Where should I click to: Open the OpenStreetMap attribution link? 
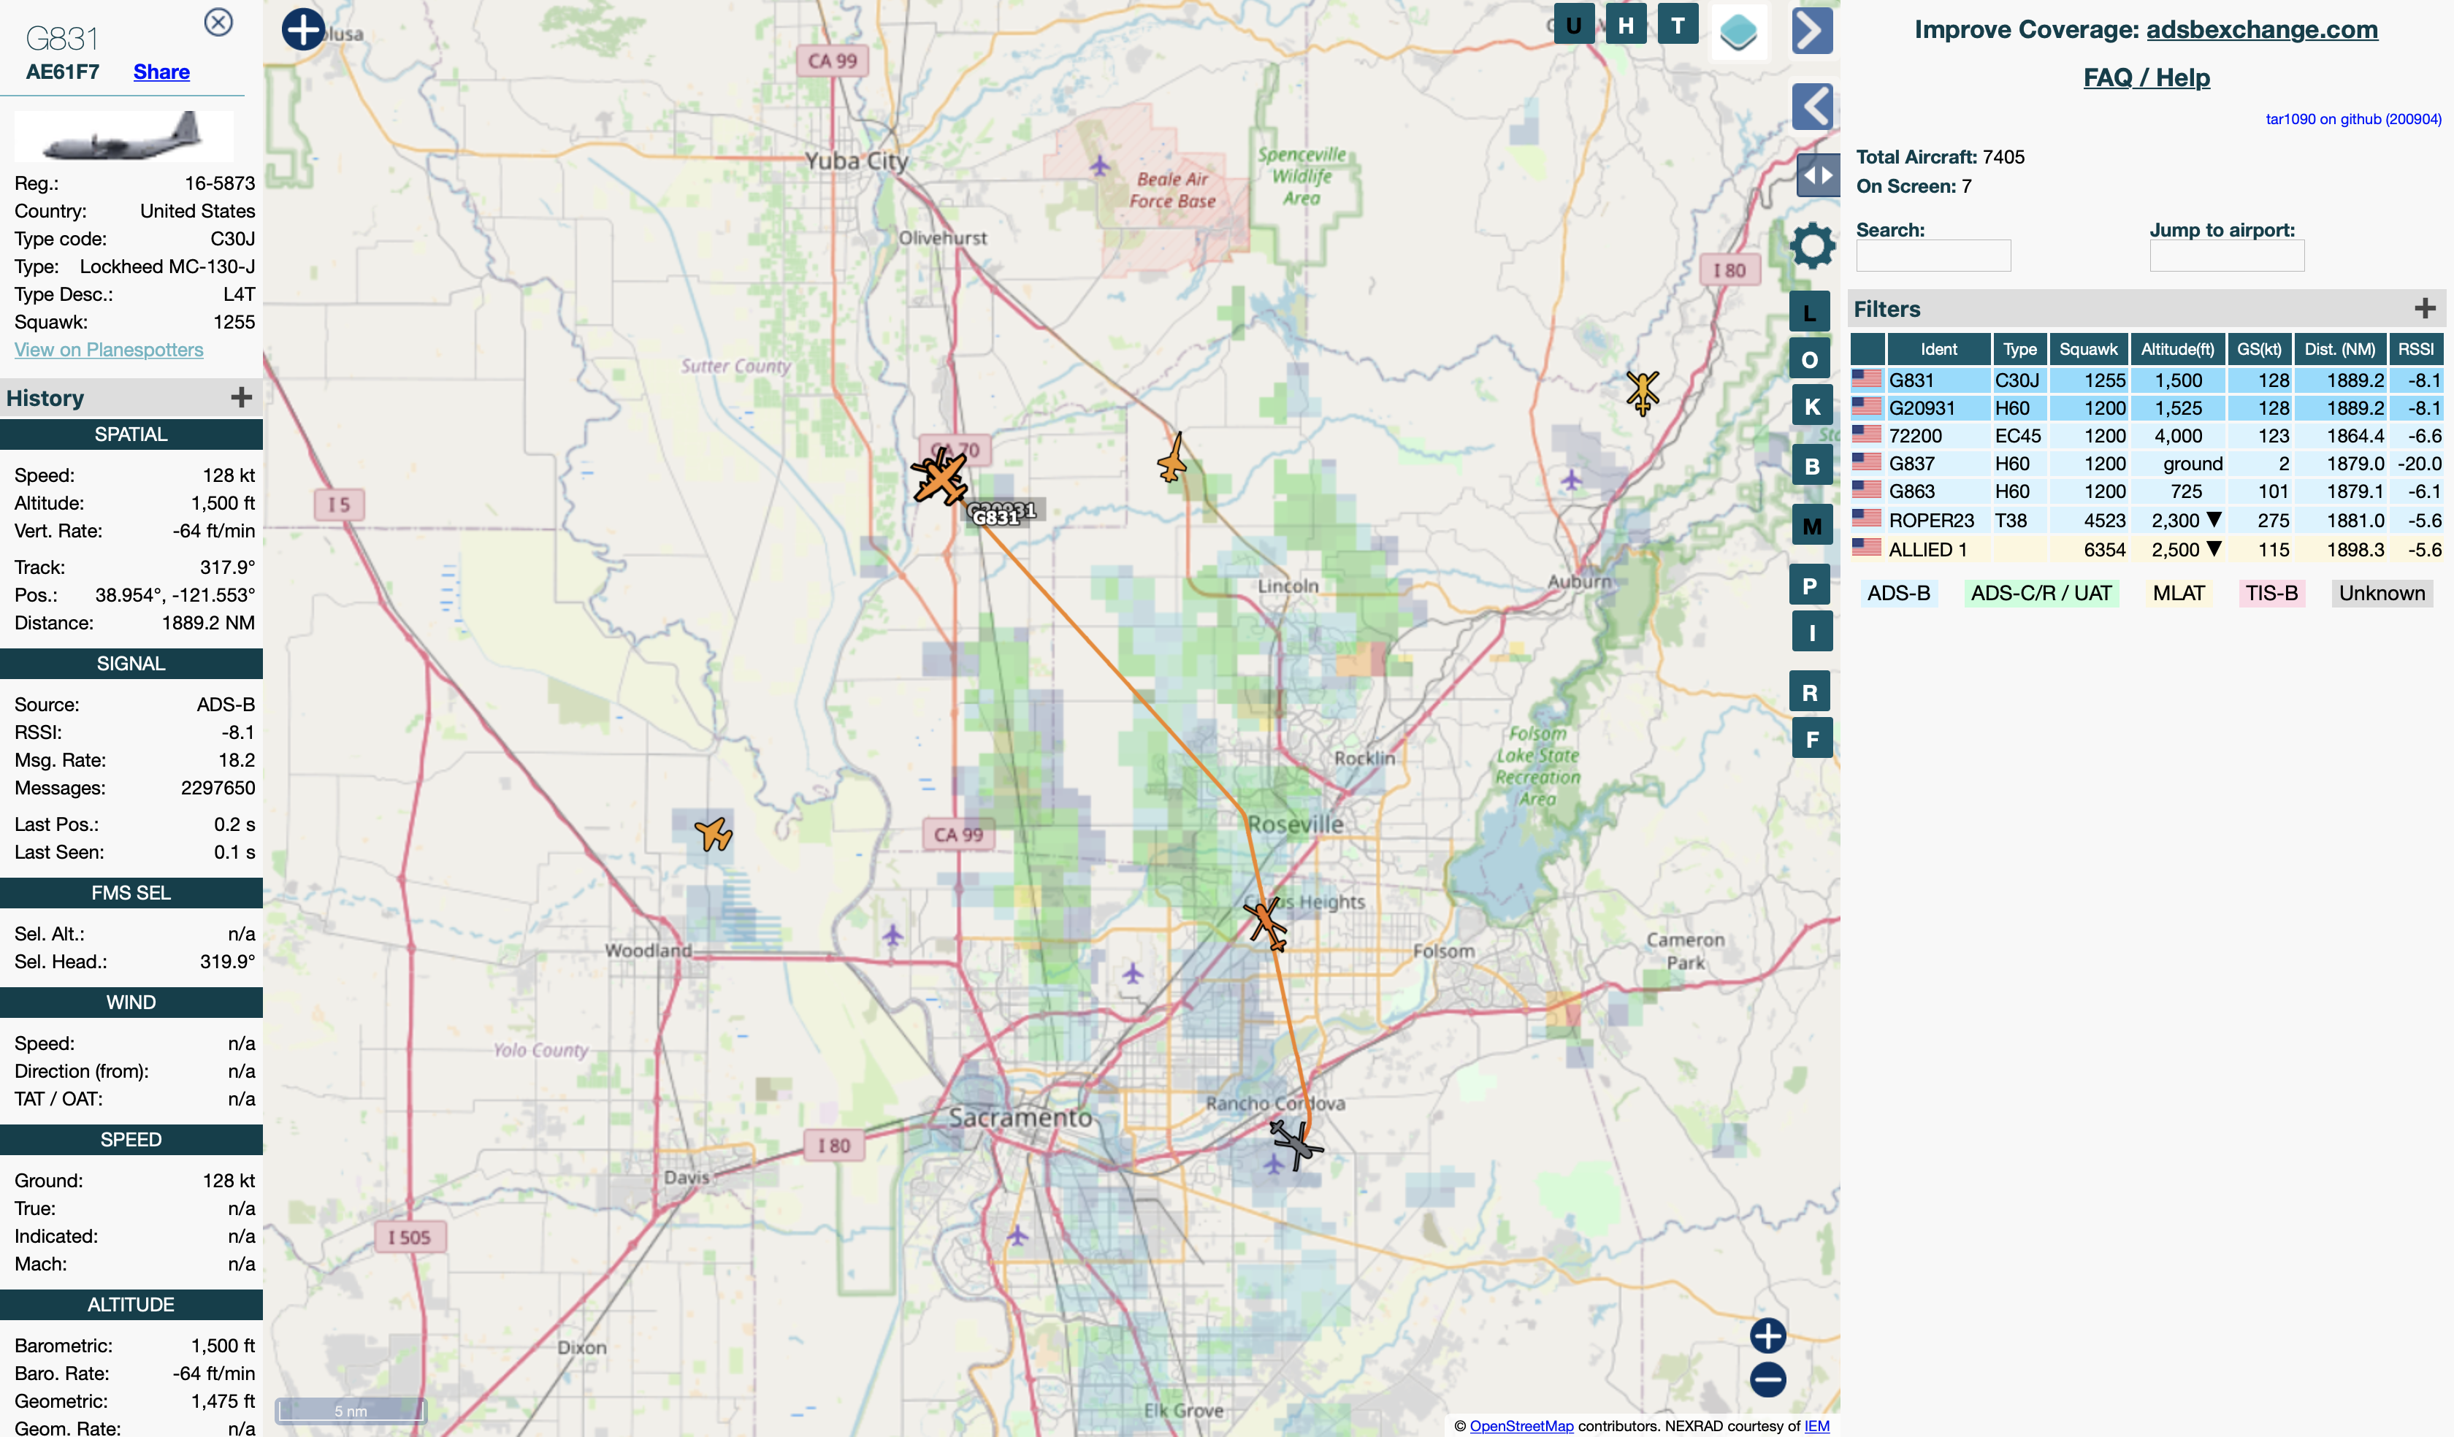click(x=1521, y=1425)
